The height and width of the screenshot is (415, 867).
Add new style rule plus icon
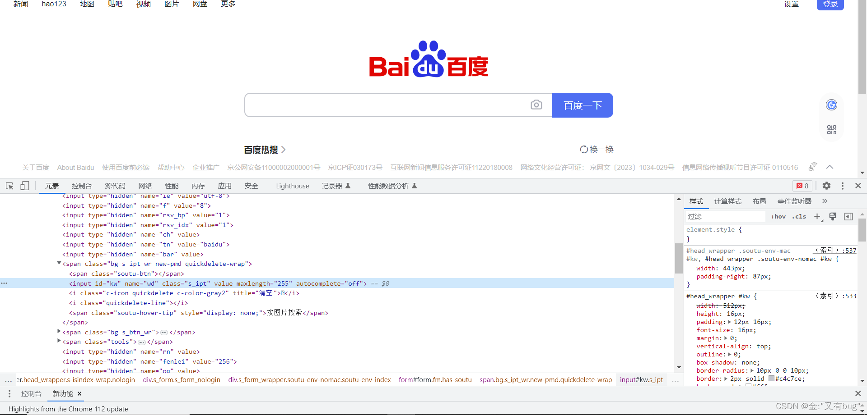pyautogui.click(x=817, y=217)
